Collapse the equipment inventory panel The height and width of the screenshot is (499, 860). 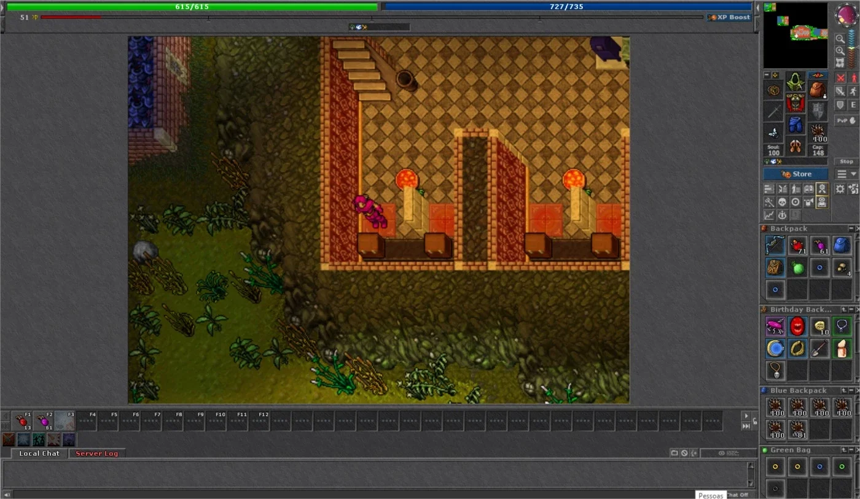(767, 75)
